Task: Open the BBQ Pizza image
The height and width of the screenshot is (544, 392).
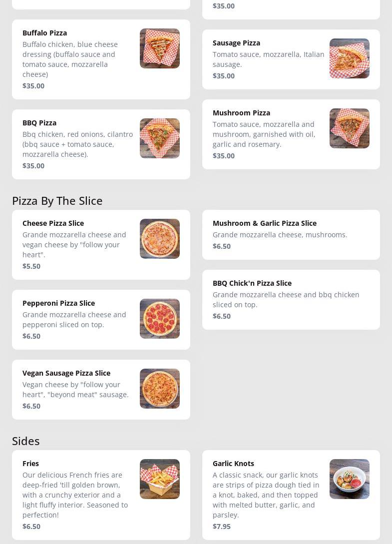Action: (160, 138)
